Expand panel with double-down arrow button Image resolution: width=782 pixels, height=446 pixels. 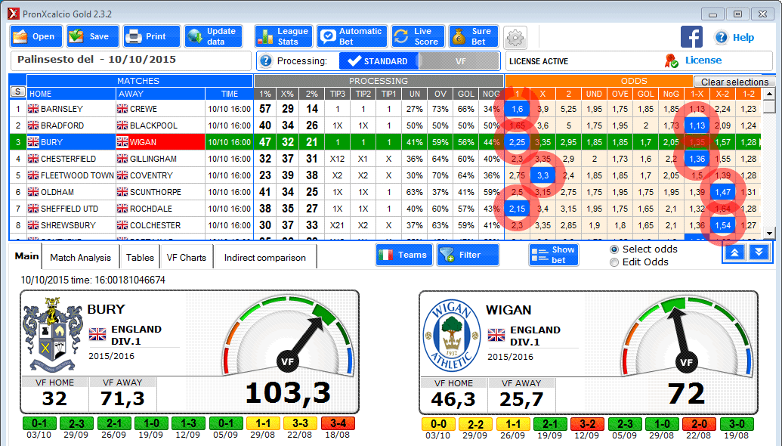[759, 253]
